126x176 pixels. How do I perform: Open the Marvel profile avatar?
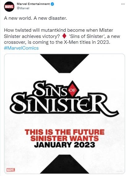click(9, 6)
